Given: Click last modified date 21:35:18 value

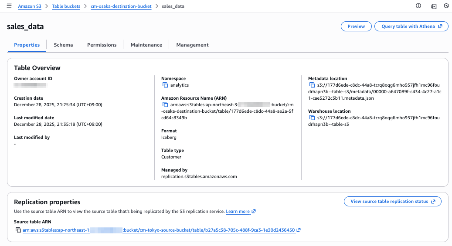Looking at the screenshot, I should (58, 124).
